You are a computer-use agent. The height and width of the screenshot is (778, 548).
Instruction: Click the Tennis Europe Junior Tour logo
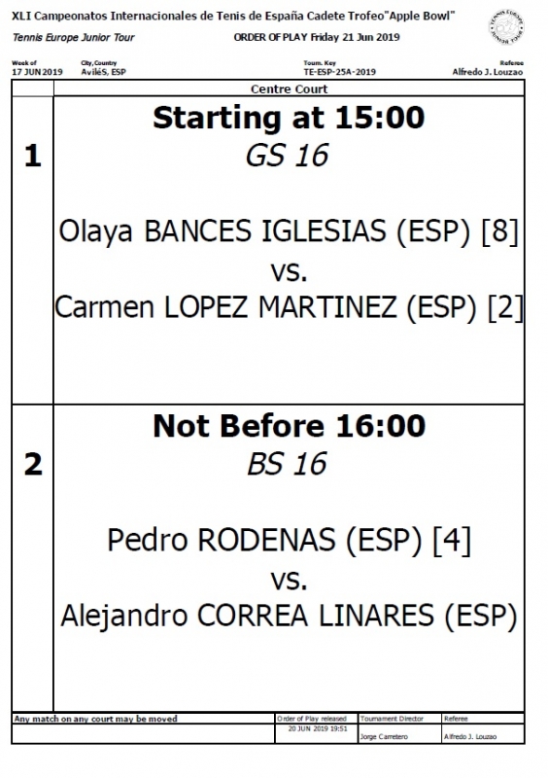coord(505,26)
